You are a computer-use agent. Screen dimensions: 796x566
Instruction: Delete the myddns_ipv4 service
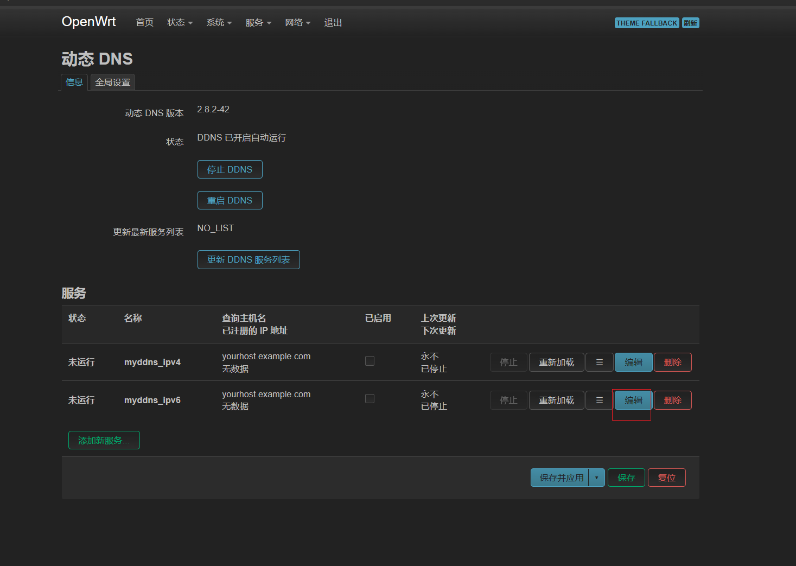tap(672, 363)
